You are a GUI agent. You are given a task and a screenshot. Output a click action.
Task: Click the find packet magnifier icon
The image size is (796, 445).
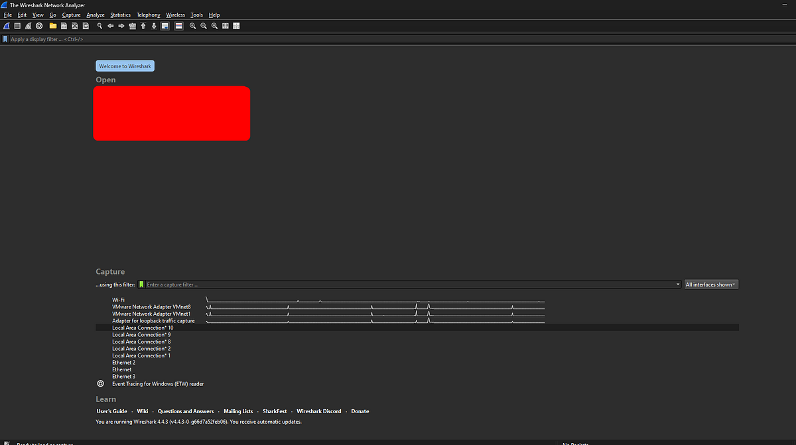click(x=99, y=26)
